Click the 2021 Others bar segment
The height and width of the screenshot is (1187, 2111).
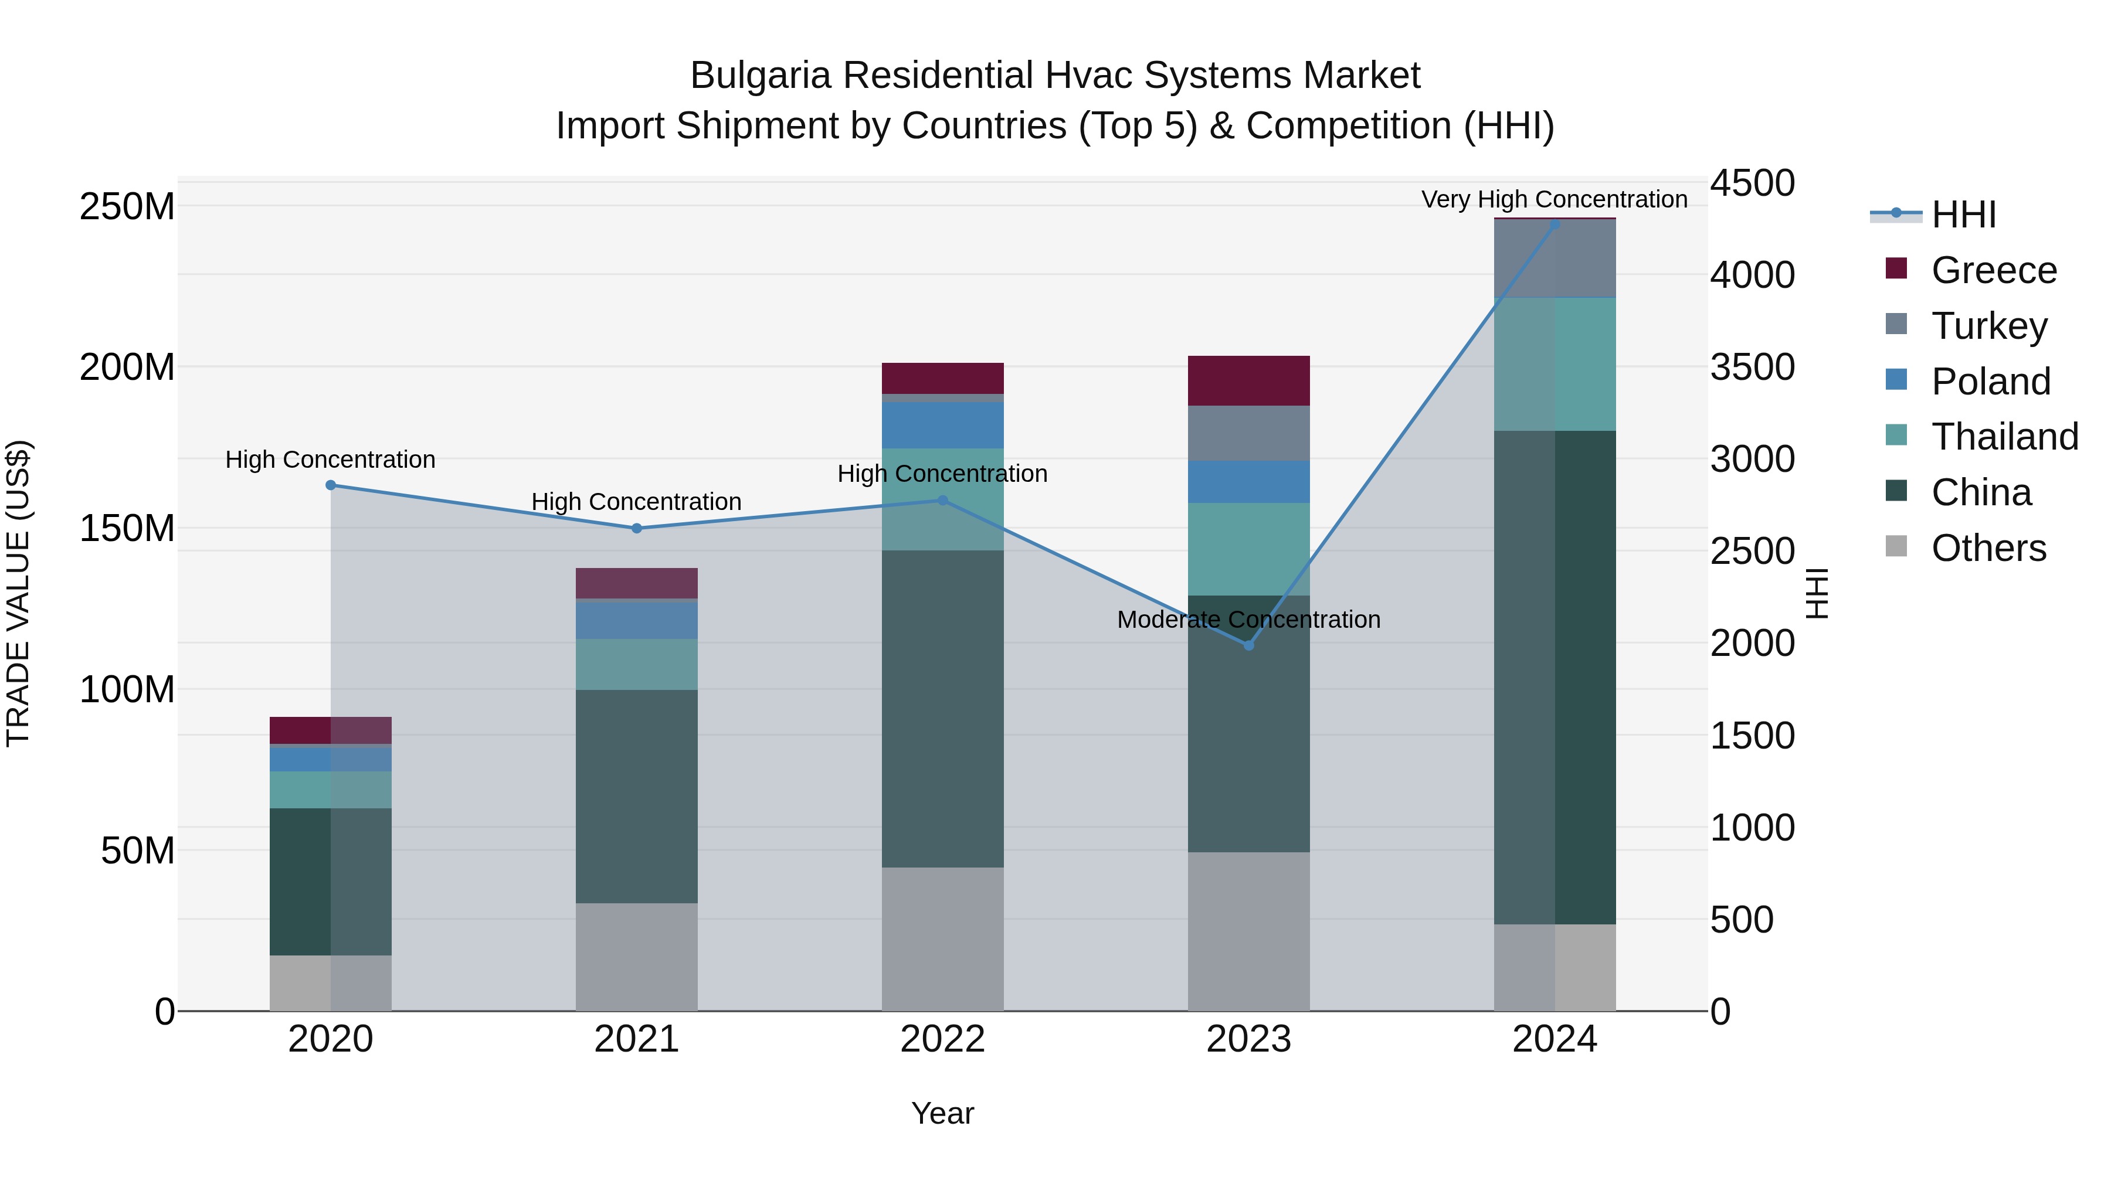coord(637,957)
